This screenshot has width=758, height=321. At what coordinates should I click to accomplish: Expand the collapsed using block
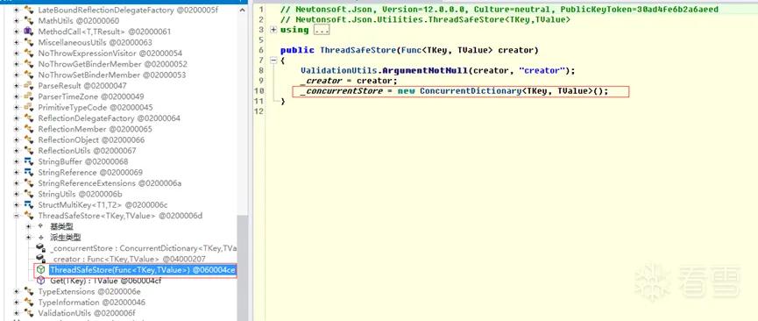273,30
